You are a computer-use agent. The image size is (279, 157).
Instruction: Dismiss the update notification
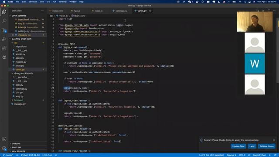pos(274,140)
